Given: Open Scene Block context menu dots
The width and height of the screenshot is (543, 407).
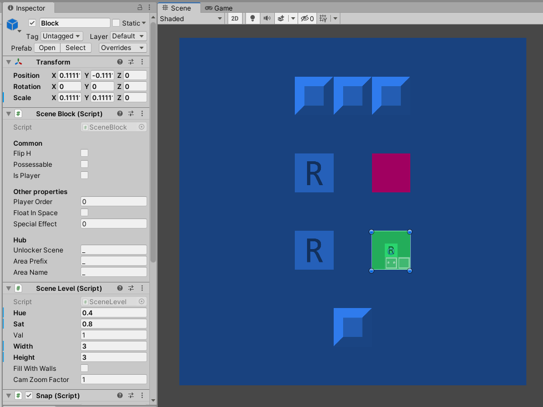Looking at the screenshot, I should (x=142, y=113).
